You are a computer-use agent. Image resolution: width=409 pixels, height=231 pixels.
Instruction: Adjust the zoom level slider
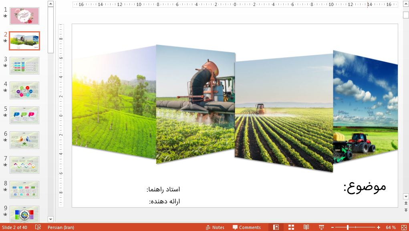(348, 227)
